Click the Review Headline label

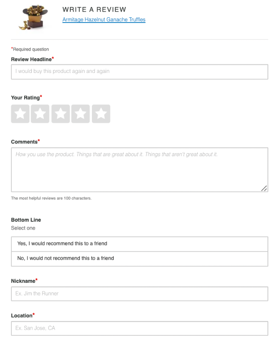tap(32, 59)
